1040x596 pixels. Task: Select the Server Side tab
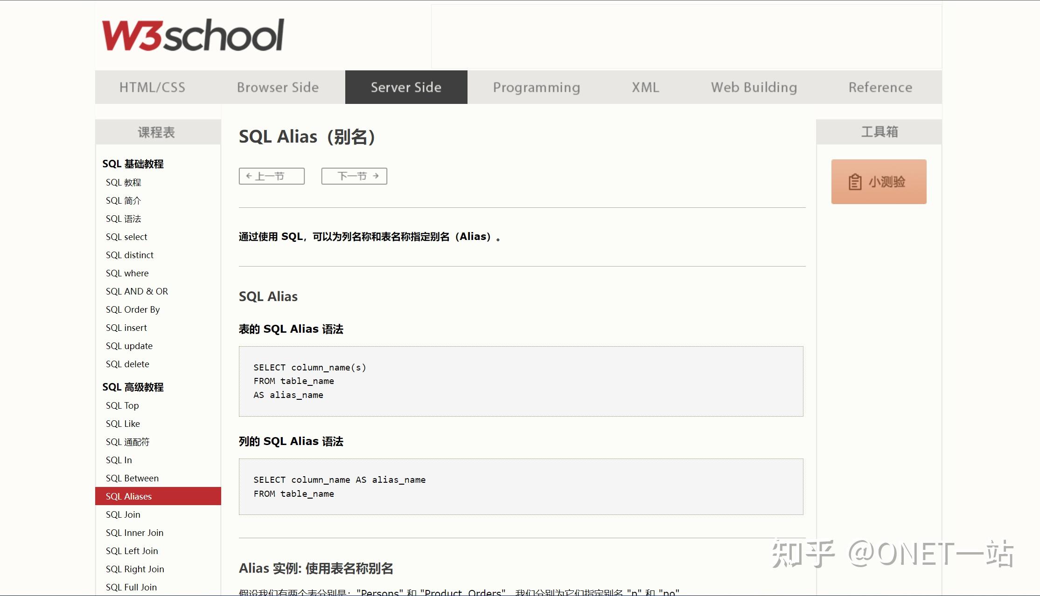(x=405, y=87)
